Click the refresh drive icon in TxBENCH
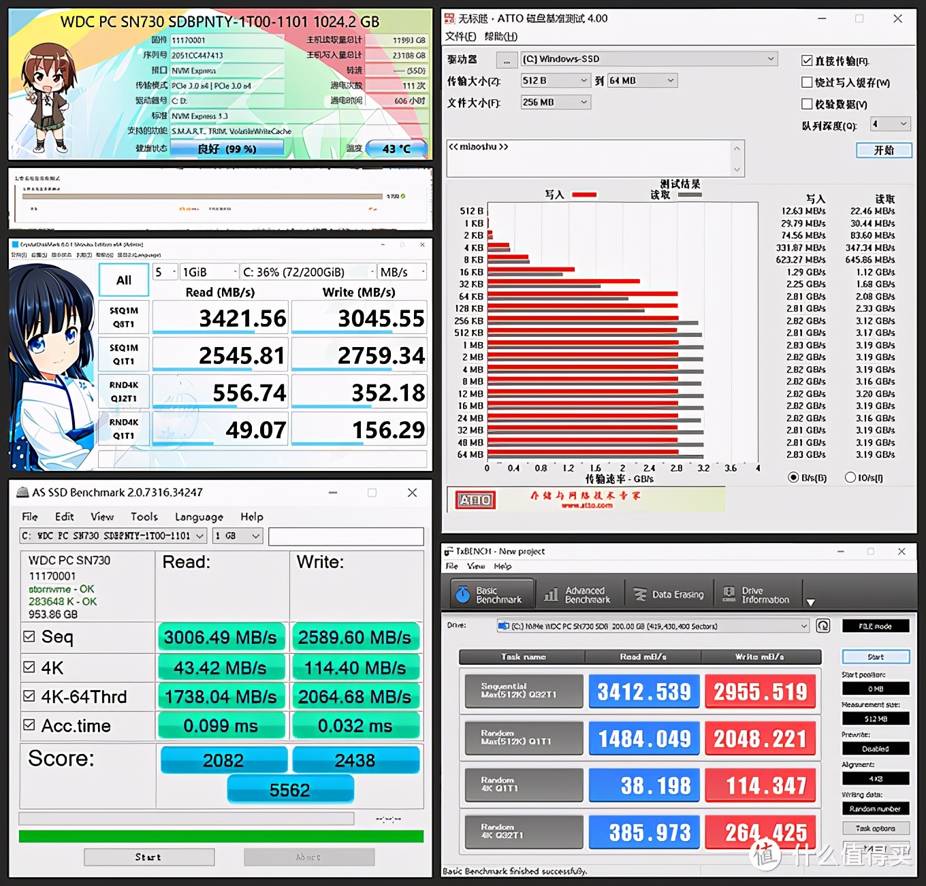Viewport: 926px width, 886px height. click(x=823, y=626)
